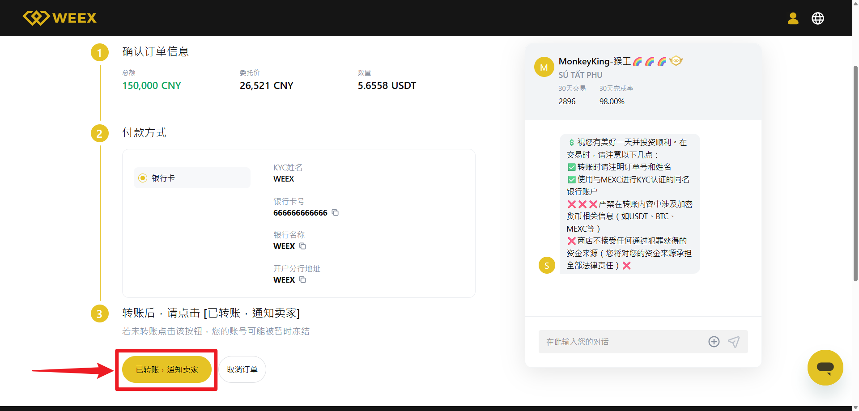This screenshot has width=859, height=411.
Task: Select the 银行卡 payment radio button
Action: point(143,178)
